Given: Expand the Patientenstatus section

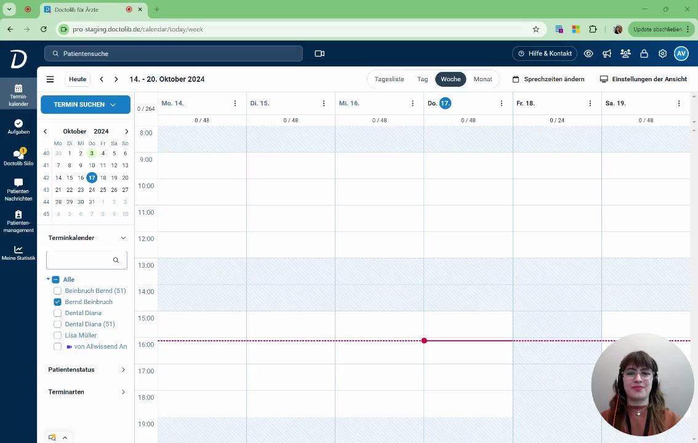Looking at the screenshot, I should pyautogui.click(x=123, y=370).
